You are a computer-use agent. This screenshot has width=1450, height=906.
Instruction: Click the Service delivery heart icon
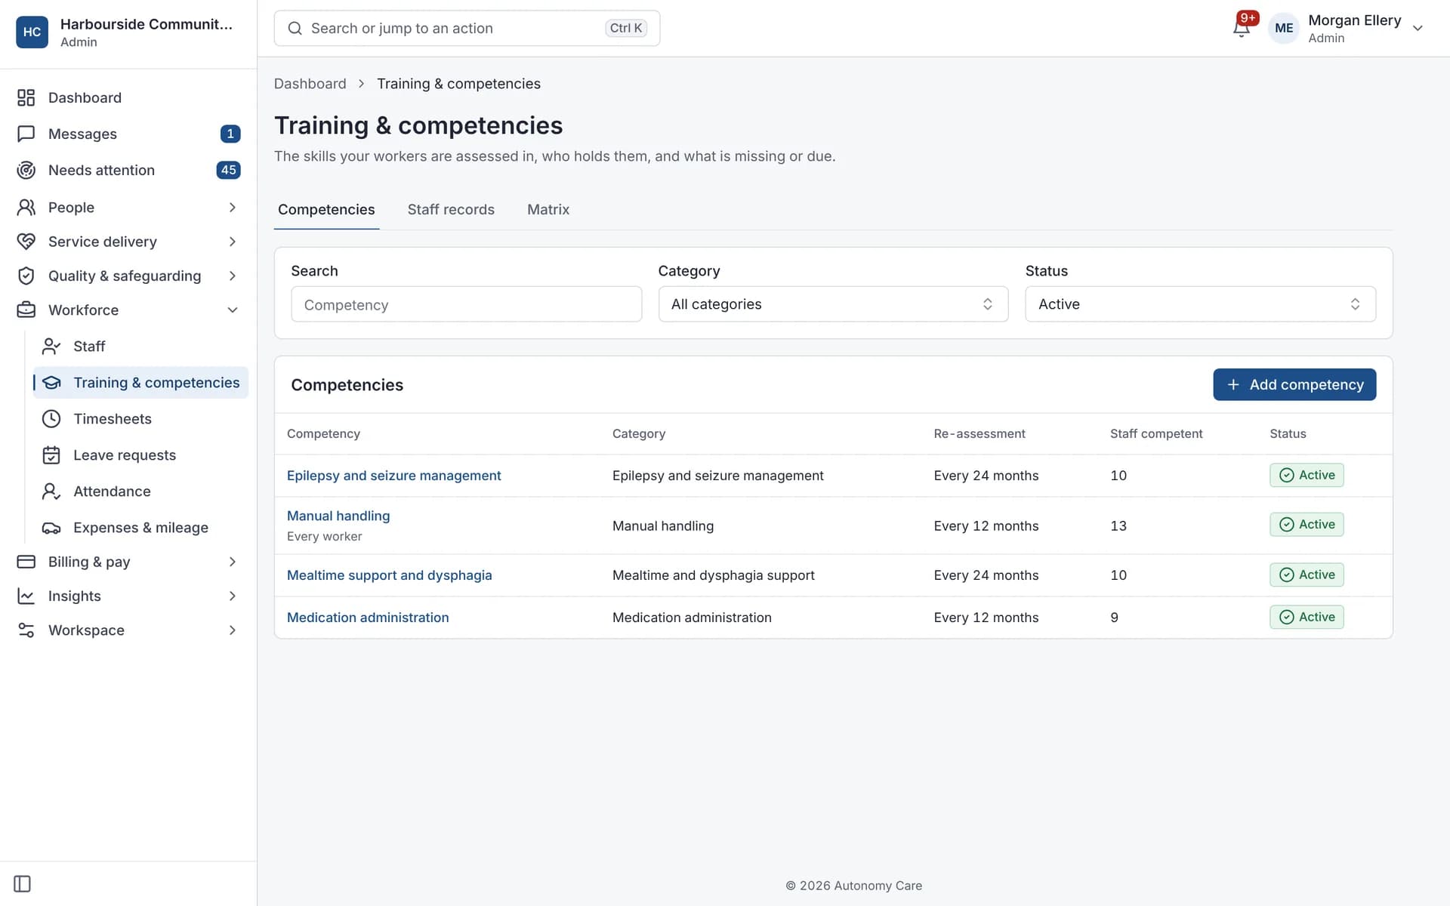point(26,242)
